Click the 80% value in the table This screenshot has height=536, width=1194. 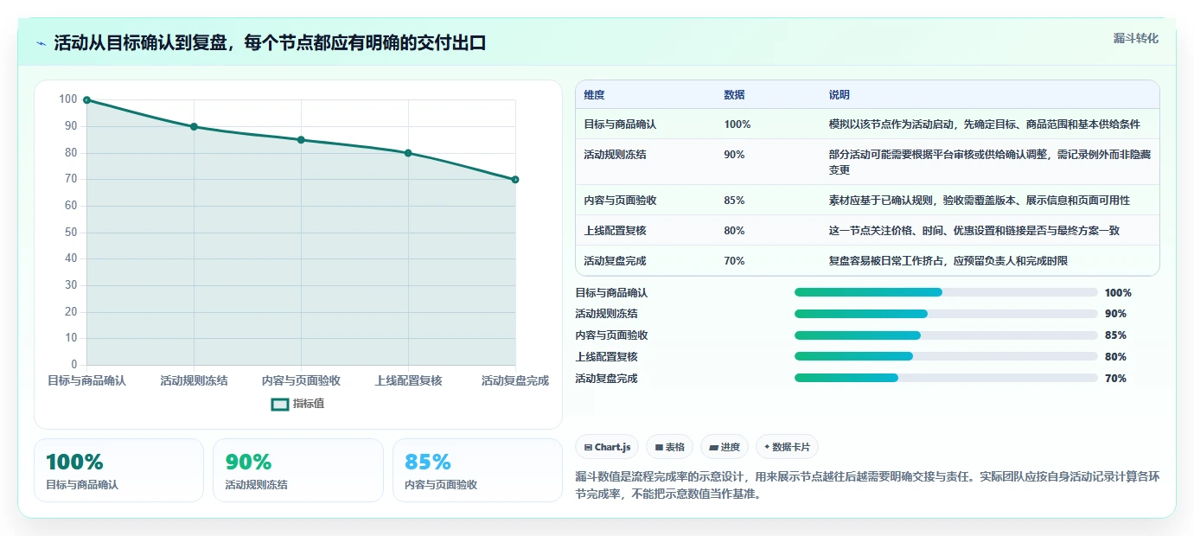(x=734, y=231)
